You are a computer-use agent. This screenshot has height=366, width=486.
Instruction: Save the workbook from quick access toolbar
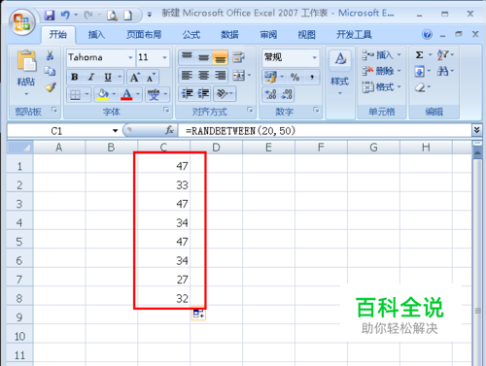tap(50, 15)
